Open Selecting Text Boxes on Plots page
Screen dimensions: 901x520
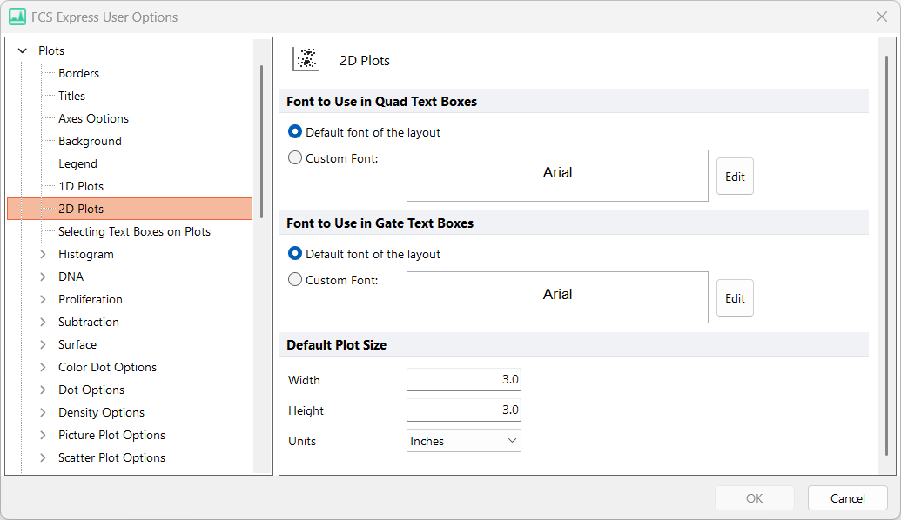pos(134,231)
